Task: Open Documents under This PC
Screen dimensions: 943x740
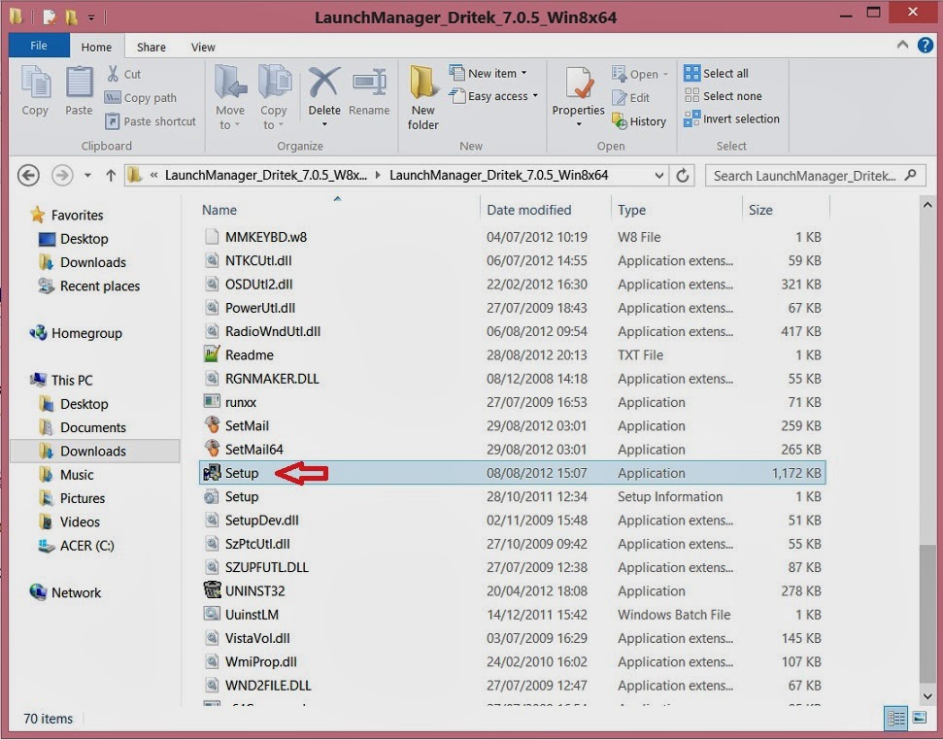Action: 83,427
